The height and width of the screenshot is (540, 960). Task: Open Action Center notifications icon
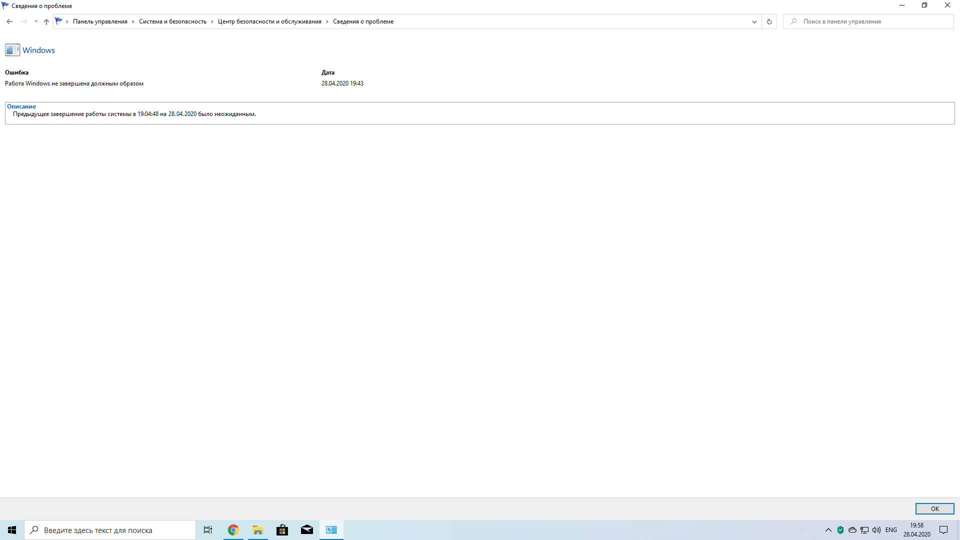click(943, 530)
